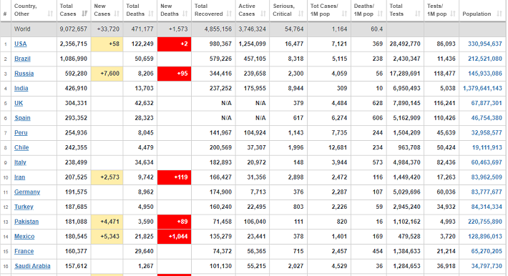Open USA population link 330,954,637
The image size is (508, 276).
(484, 44)
